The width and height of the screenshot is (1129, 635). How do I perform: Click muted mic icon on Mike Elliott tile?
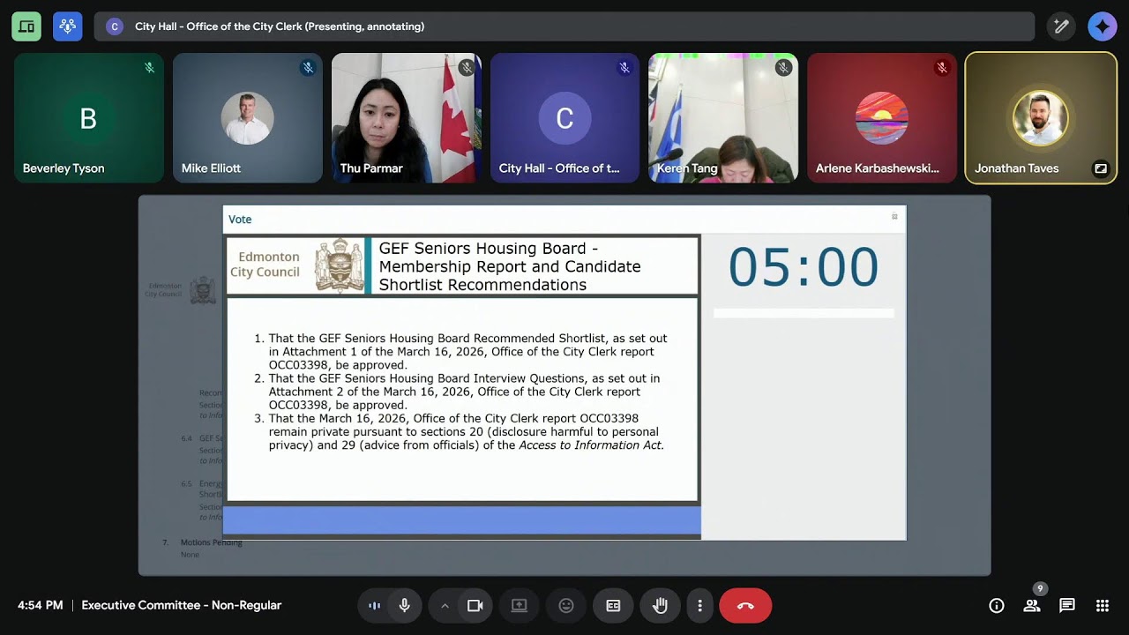[308, 67]
